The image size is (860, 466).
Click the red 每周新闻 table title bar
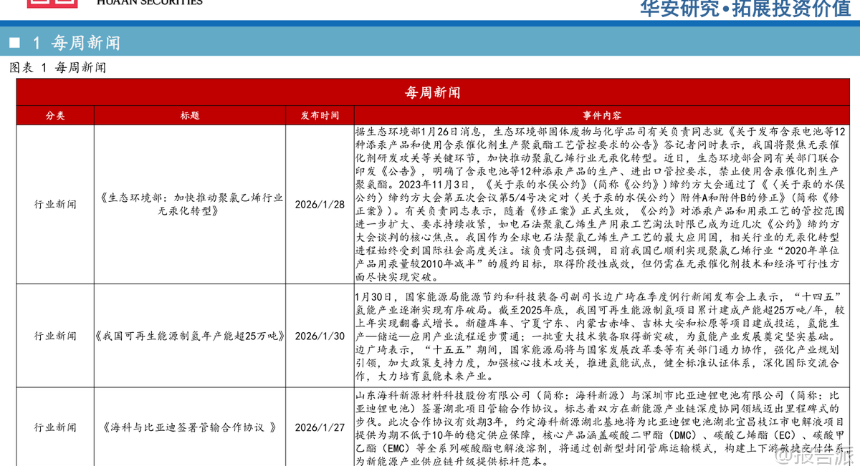click(x=432, y=92)
